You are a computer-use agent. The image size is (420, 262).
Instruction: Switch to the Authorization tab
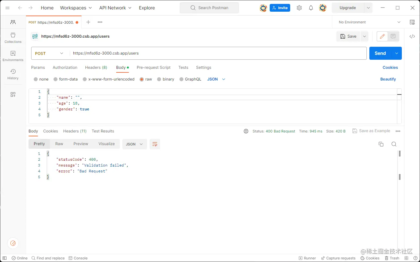click(65, 68)
